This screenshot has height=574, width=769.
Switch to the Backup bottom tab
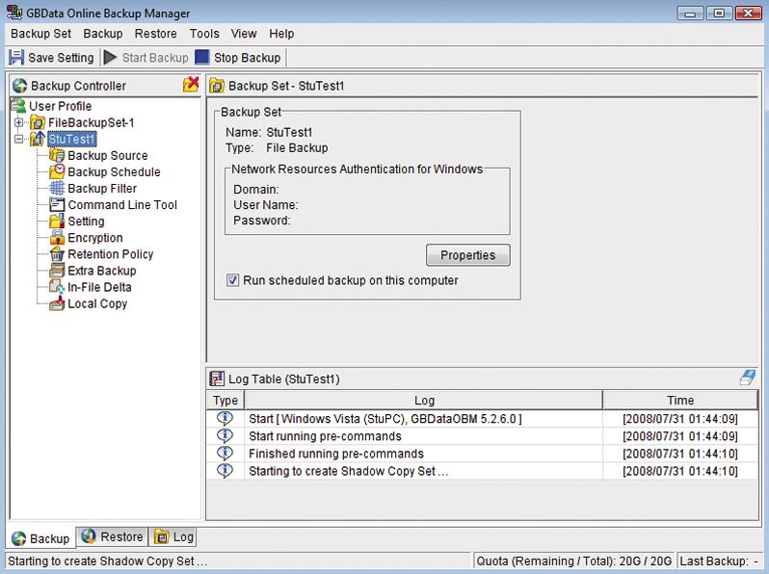click(x=40, y=538)
